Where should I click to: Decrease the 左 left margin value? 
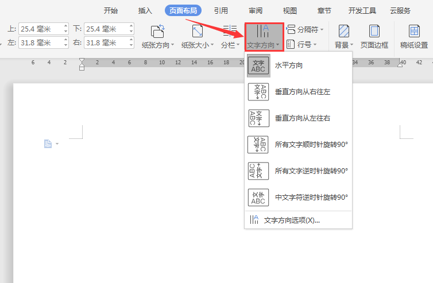[65, 45]
